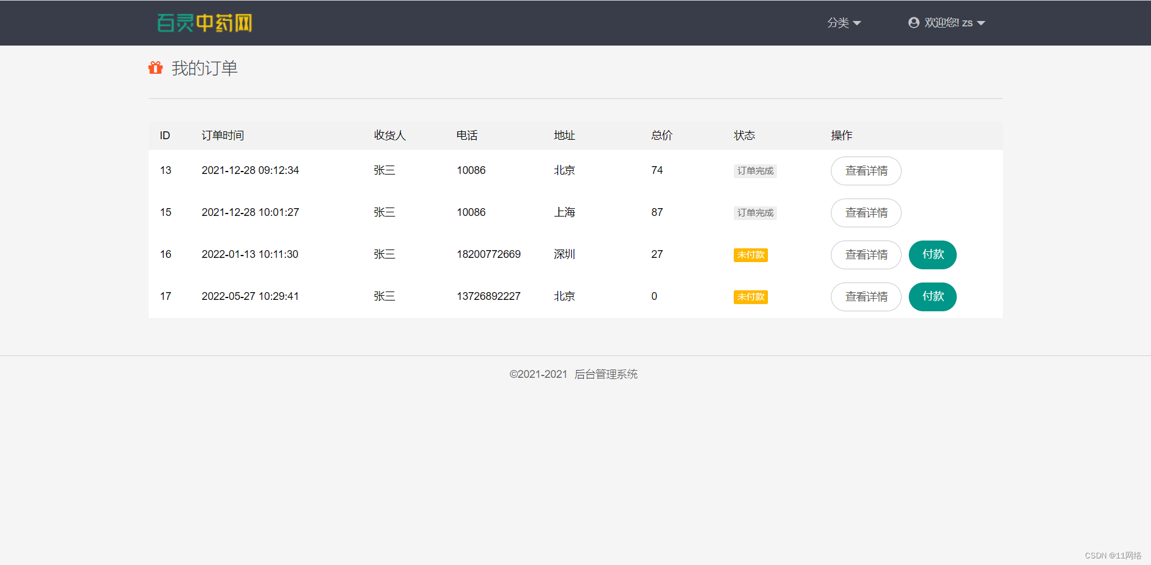Image resolution: width=1151 pixels, height=565 pixels.
Task: View details for order 13
Action: 866,171
